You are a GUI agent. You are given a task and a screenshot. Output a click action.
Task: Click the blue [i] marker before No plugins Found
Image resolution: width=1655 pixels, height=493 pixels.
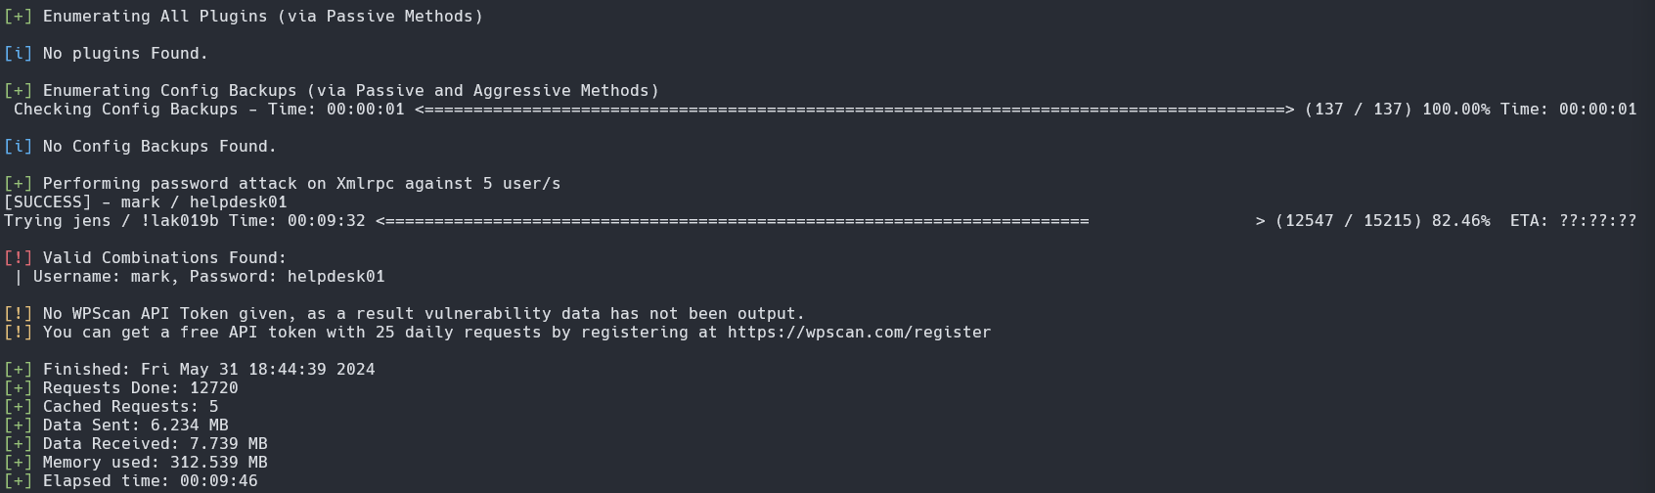pos(19,54)
